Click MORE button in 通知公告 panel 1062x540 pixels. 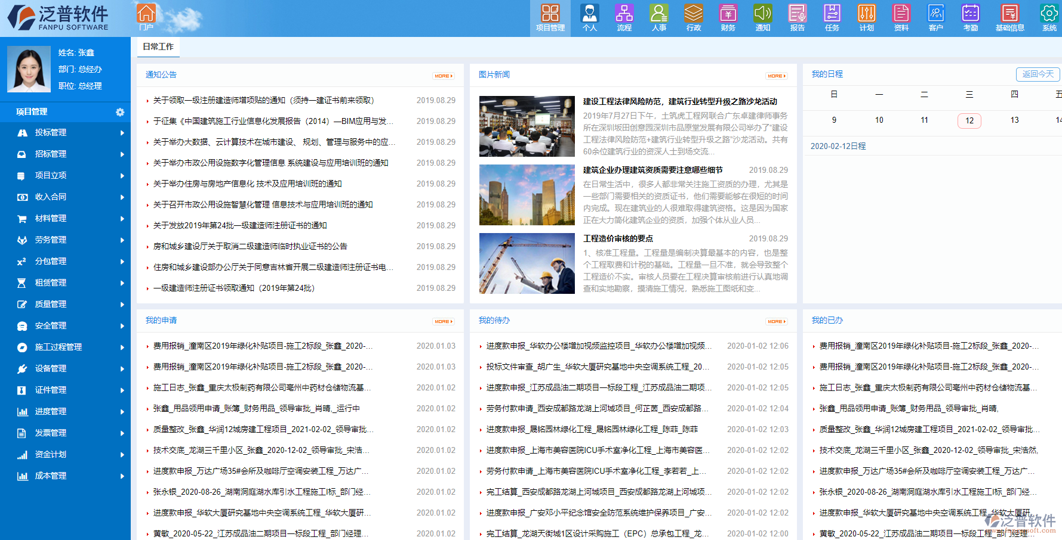pos(444,76)
